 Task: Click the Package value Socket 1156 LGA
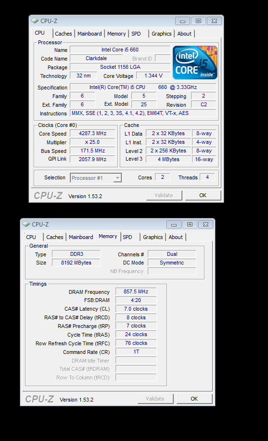(120, 67)
